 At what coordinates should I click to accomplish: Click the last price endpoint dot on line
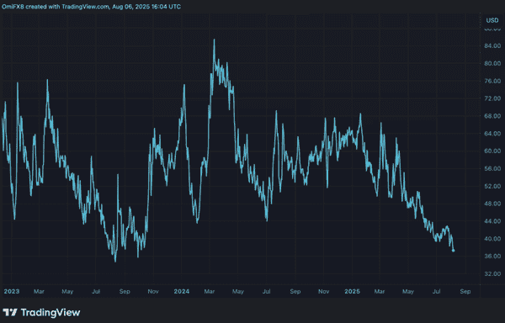(454, 251)
